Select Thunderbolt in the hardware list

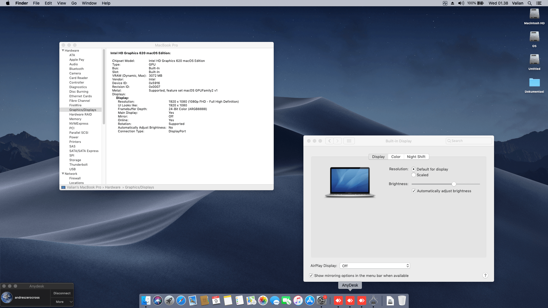point(78,165)
